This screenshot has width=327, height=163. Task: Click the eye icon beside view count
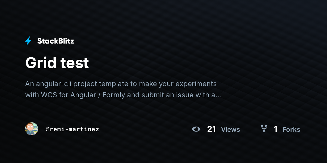[196, 129]
